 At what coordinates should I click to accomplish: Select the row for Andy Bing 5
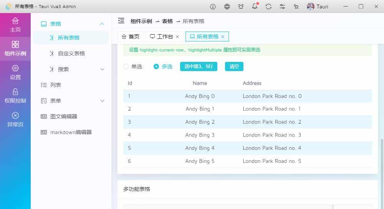pyautogui.click(x=247, y=161)
